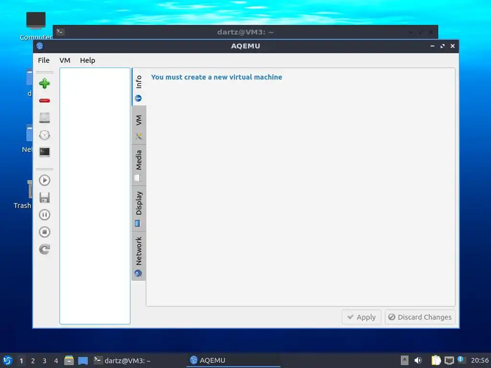491x368 pixels.
Task: Open the volume speaker tray icon
Action: 418,360
